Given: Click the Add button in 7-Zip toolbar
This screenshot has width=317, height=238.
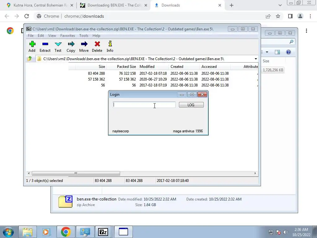Looking at the screenshot, I should [32, 46].
